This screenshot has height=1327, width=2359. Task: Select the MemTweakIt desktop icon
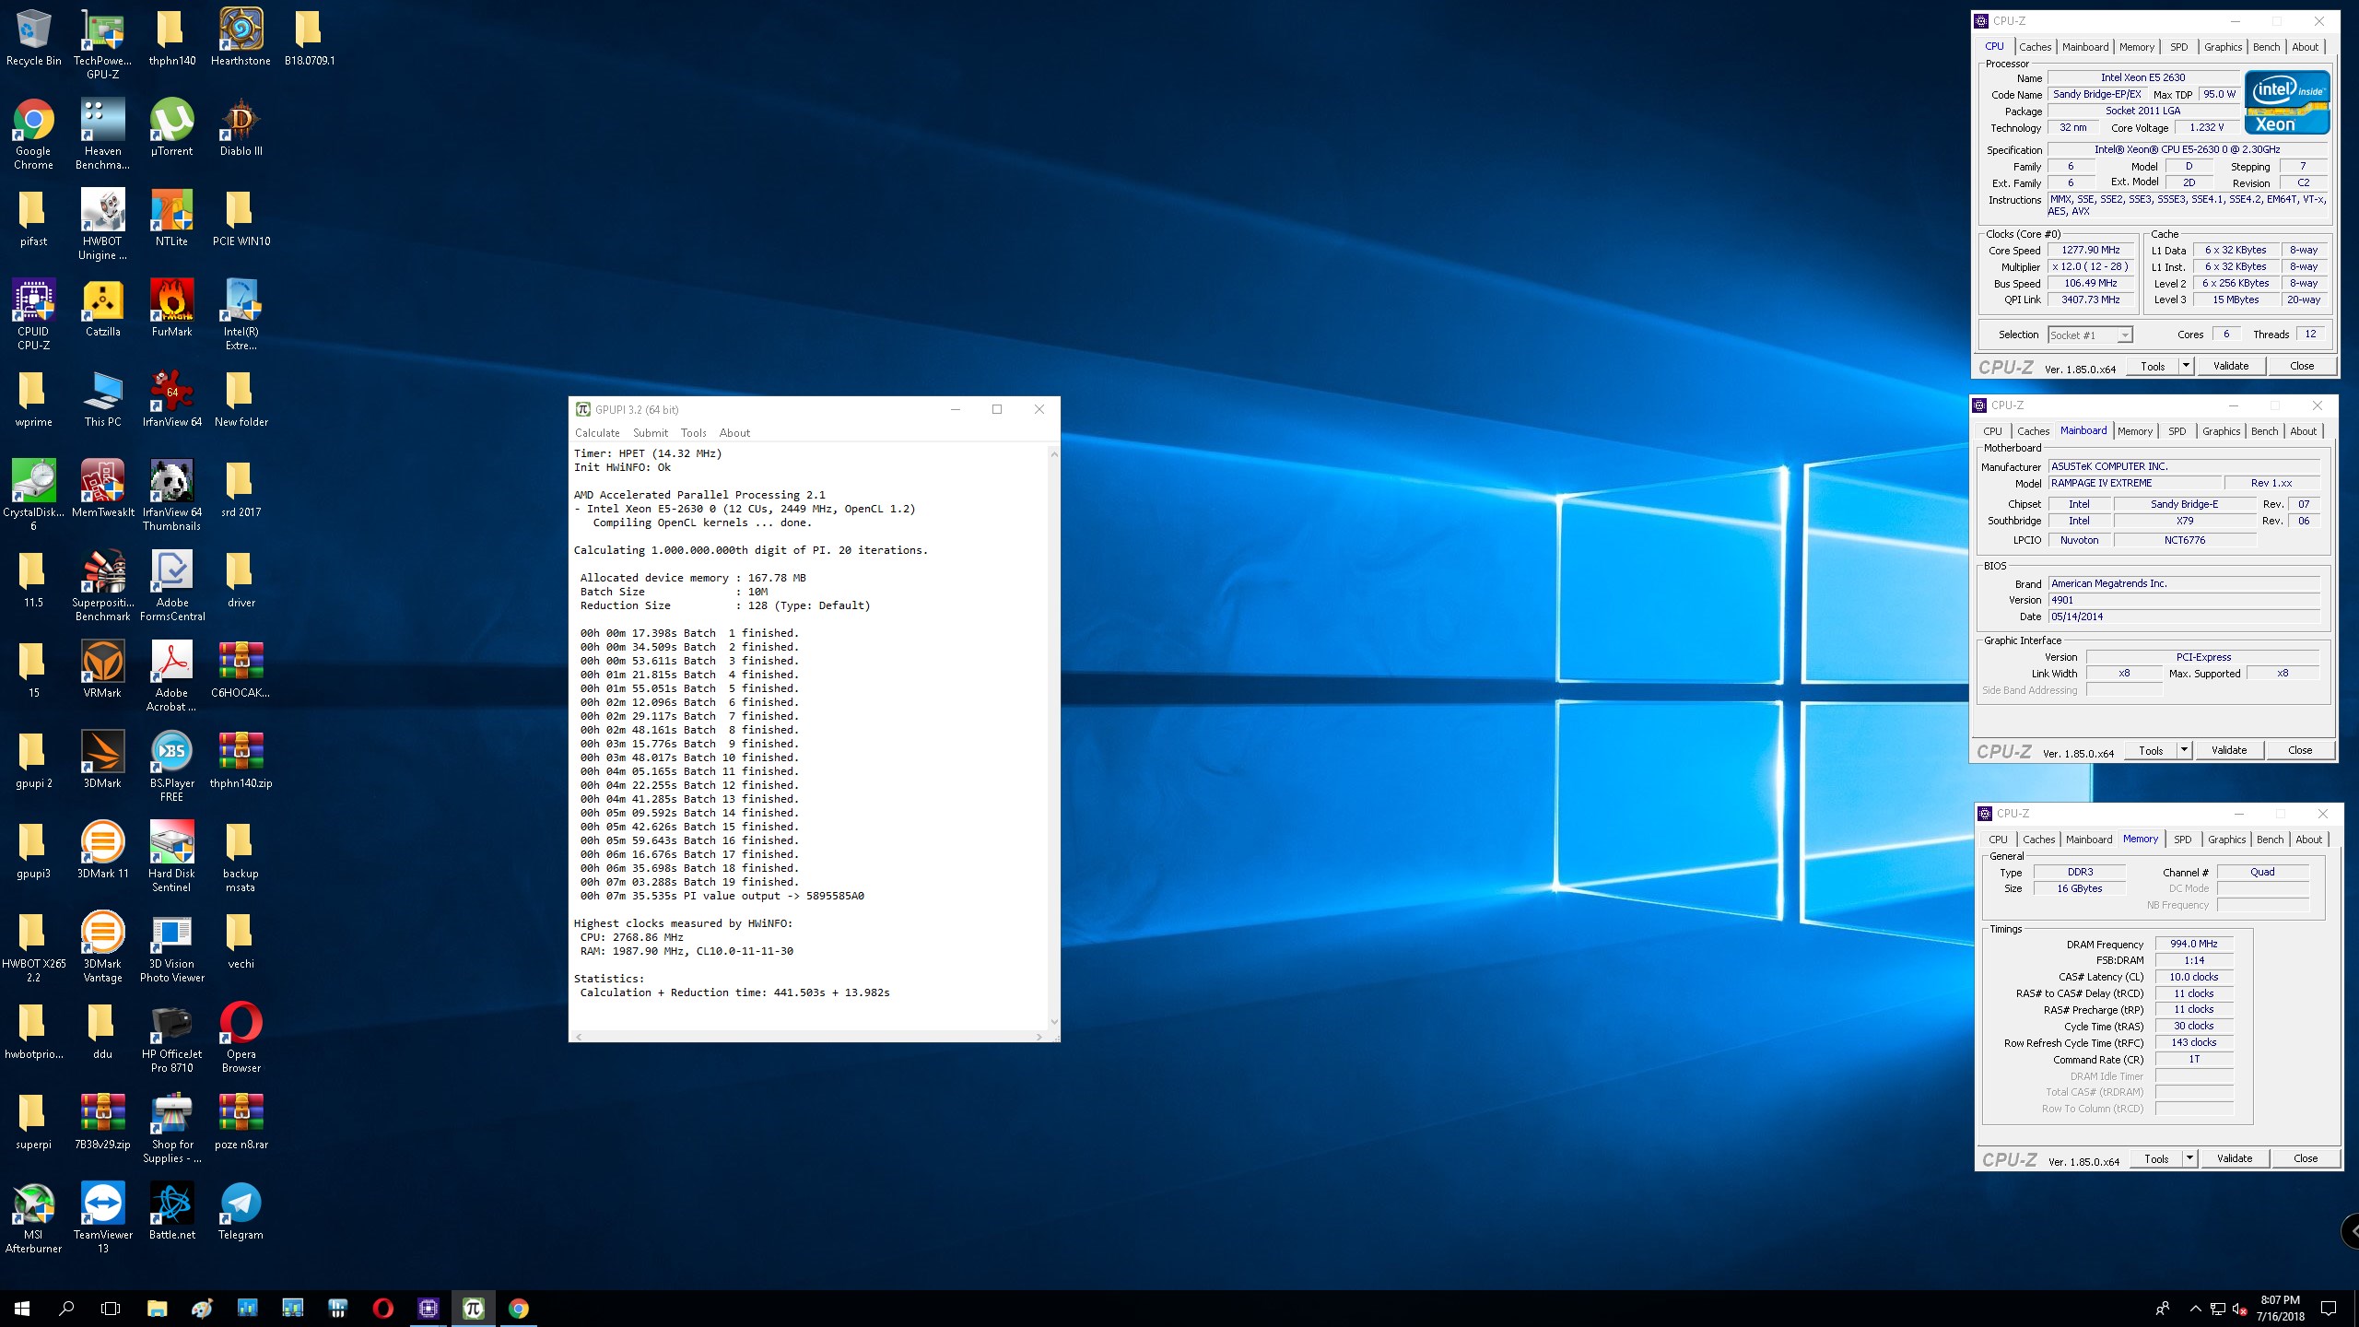click(x=102, y=488)
